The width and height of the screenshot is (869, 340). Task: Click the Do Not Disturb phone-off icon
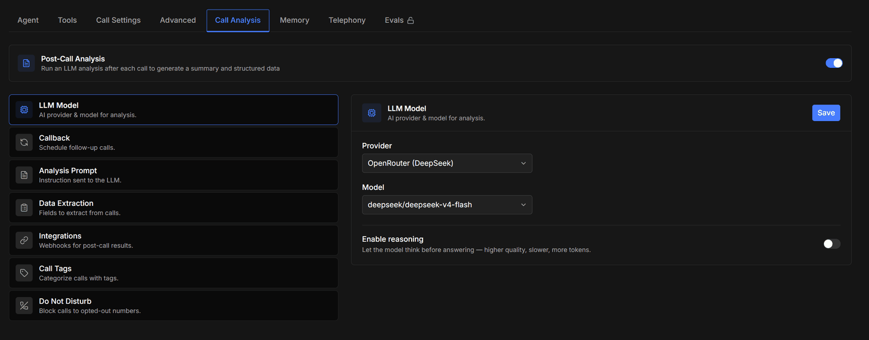(24, 305)
